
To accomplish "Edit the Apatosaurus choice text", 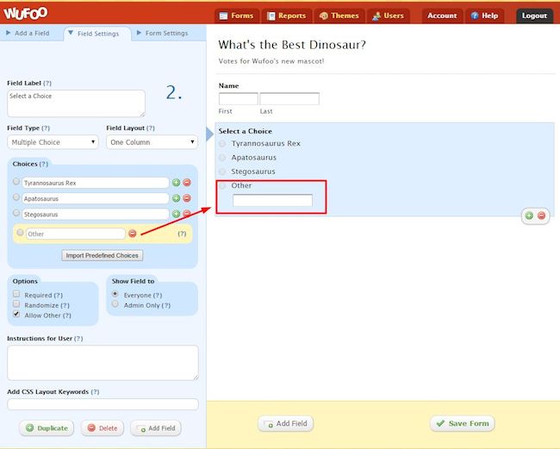I will point(96,198).
